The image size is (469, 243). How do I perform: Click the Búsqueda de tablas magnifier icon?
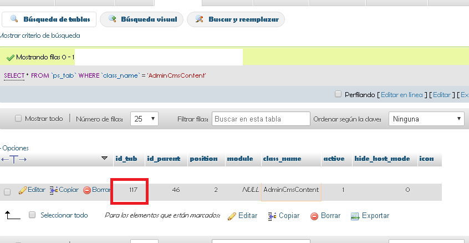click(x=13, y=19)
